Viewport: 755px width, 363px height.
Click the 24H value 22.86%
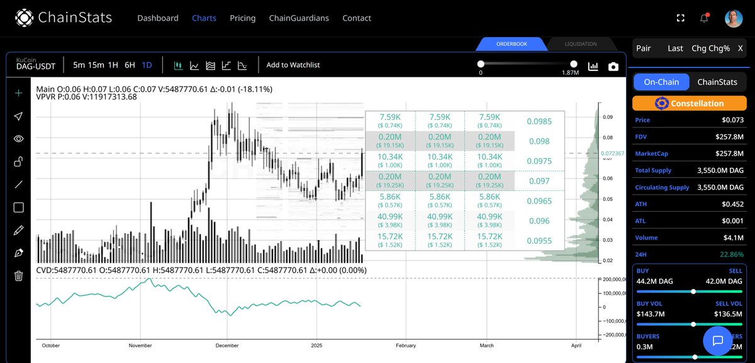[x=730, y=255]
